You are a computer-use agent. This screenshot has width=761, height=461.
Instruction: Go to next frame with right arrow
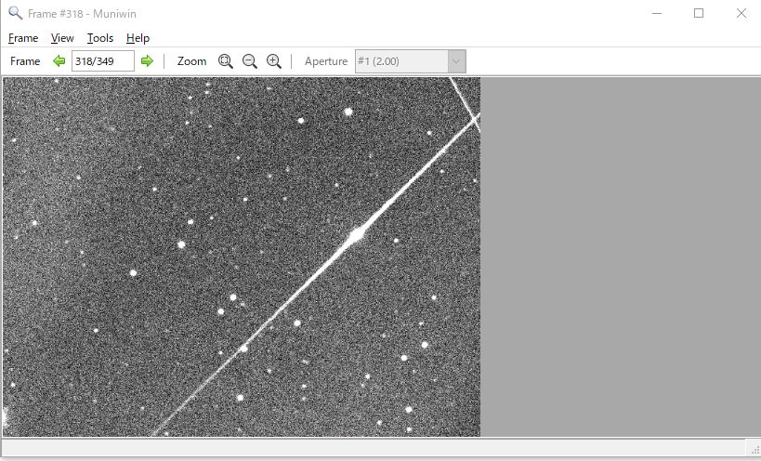click(x=147, y=61)
